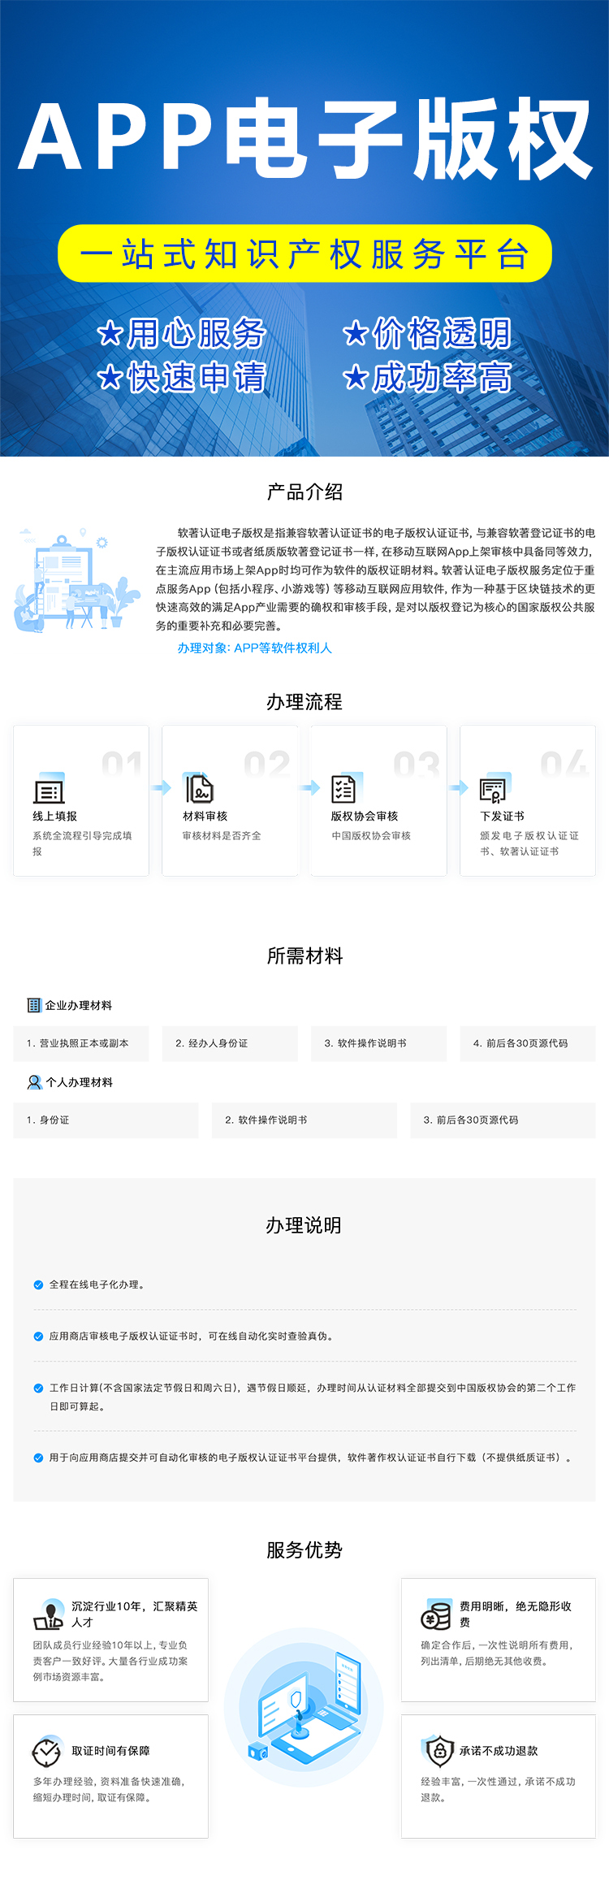Click the 所需材料 heading
The width and height of the screenshot is (609, 1885).
click(304, 955)
